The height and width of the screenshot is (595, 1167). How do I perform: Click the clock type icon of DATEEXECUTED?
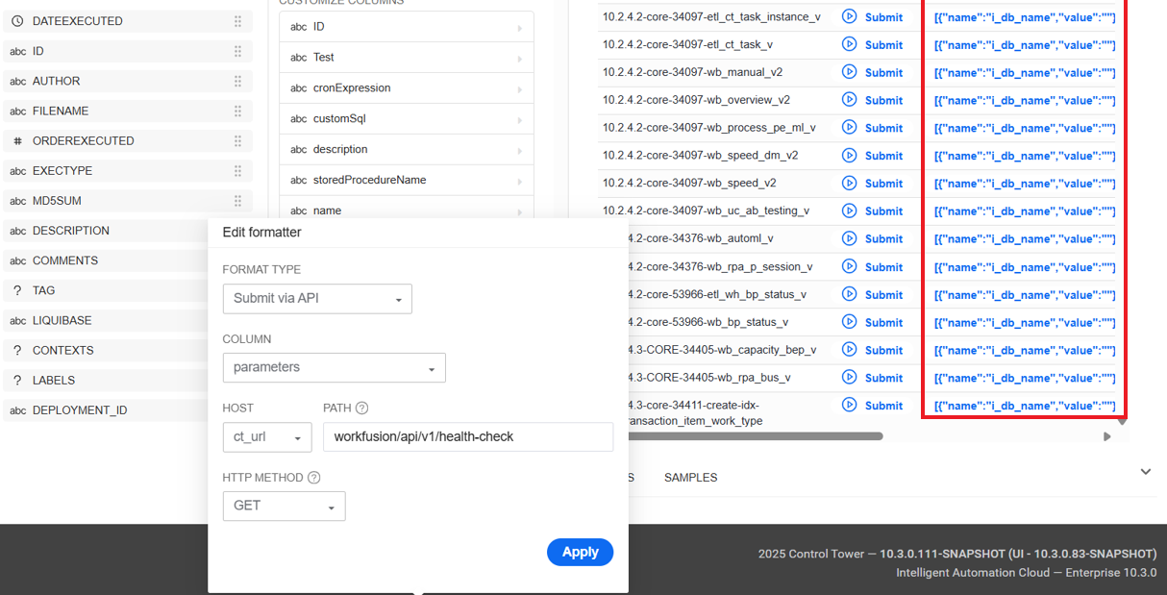17,21
